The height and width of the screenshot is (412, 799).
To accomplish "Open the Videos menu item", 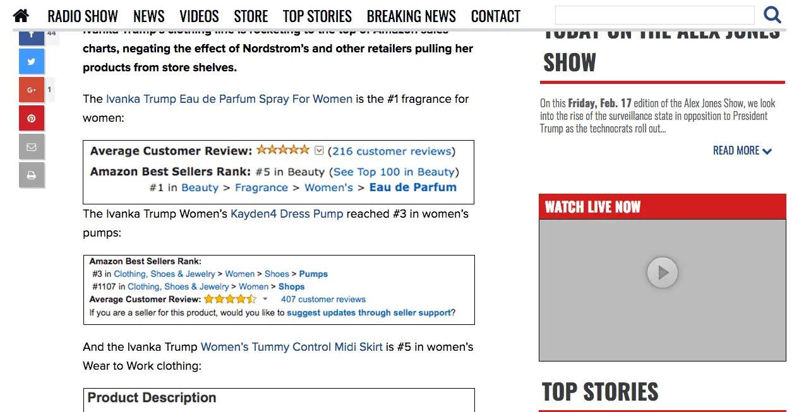I will 199,16.
